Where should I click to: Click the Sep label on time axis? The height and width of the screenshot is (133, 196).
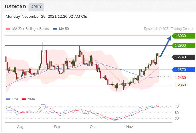pos(57,127)
